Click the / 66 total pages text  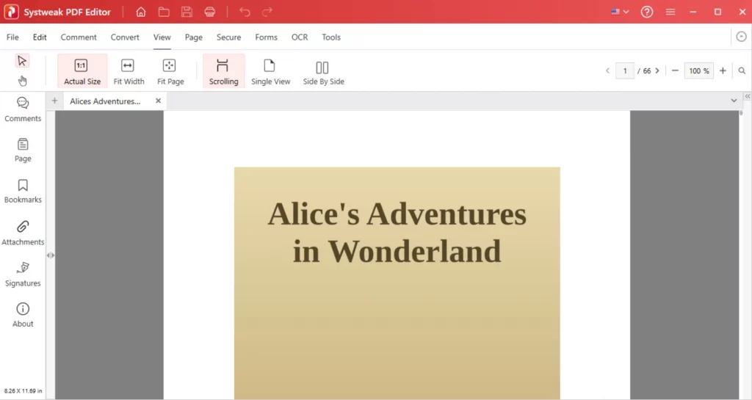644,71
